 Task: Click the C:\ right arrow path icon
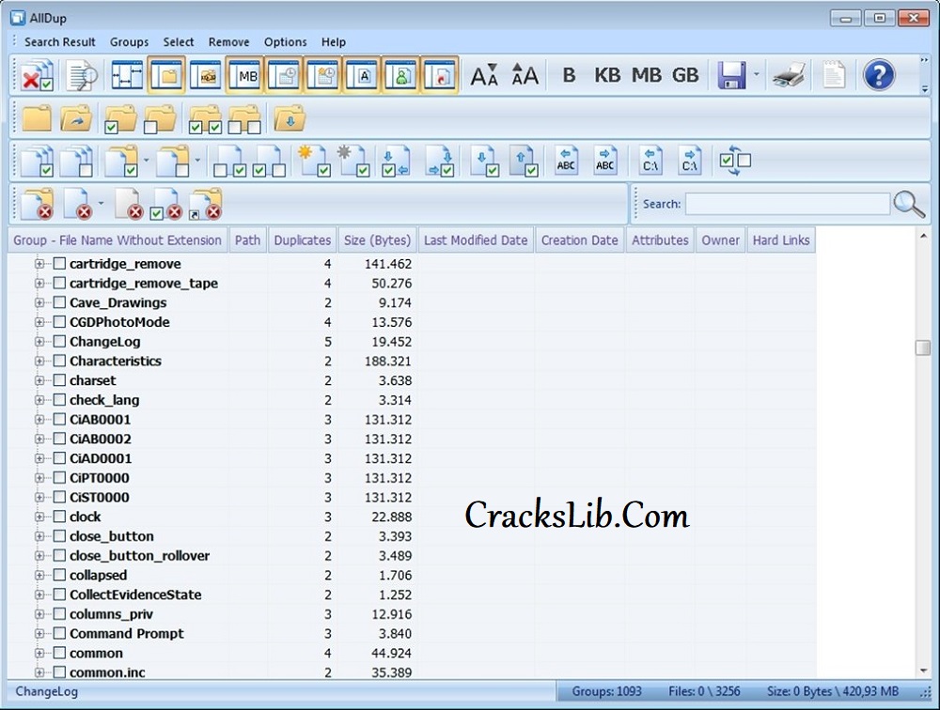[689, 161]
